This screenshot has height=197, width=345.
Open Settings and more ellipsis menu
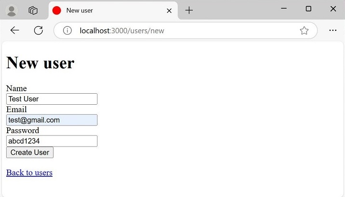[332, 30]
